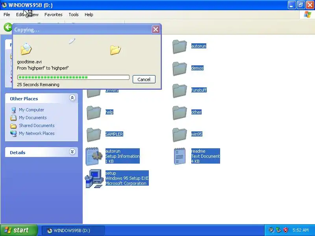The height and width of the screenshot is (236, 315).
Task: Click the destination folder icon in Copying dialog
Action: click(x=115, y=50)
